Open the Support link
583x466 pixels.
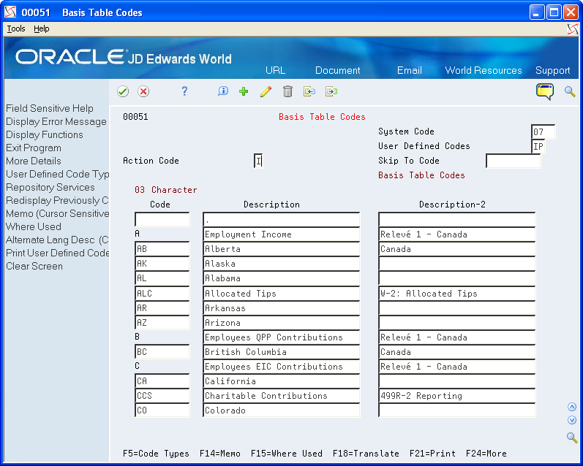point(552,70)
